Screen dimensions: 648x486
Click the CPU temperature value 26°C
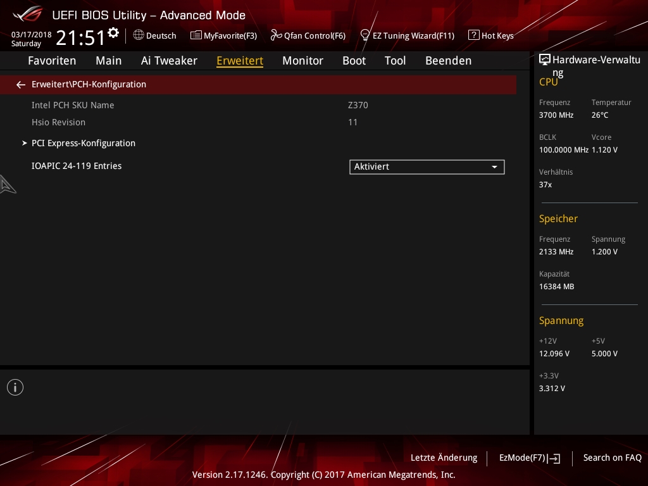[600, 115]
